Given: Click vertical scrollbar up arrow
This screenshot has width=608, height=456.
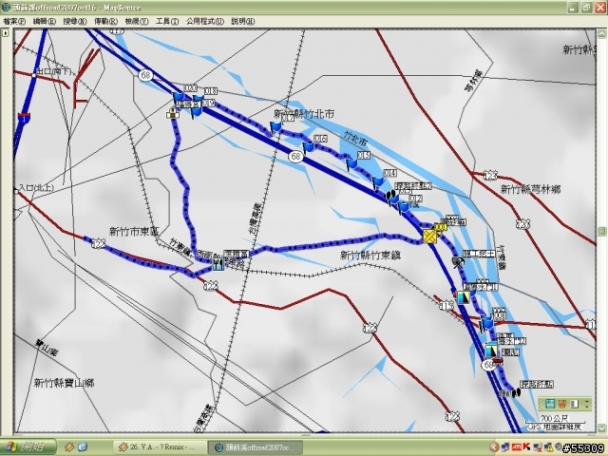Looking at the screenshot, I should 601,34.
